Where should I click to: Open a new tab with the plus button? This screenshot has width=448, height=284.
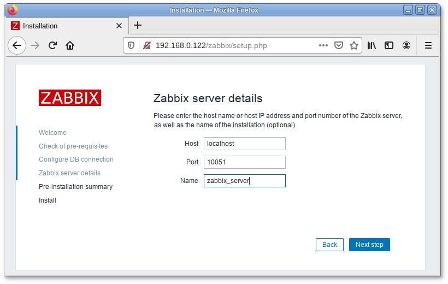tap(138, 25)
